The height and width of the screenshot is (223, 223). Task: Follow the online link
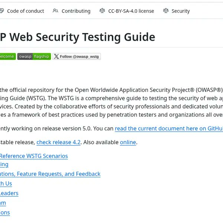coord(128,142)
